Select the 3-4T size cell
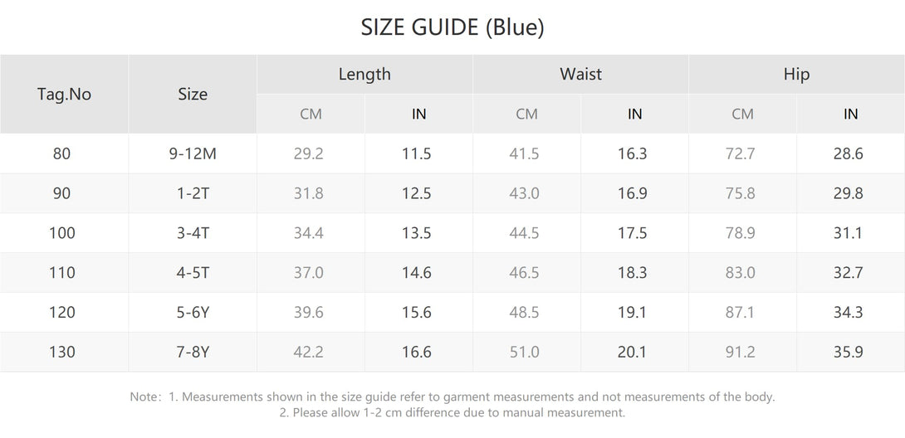The image size is (905, 438). (x=192, y=233)
